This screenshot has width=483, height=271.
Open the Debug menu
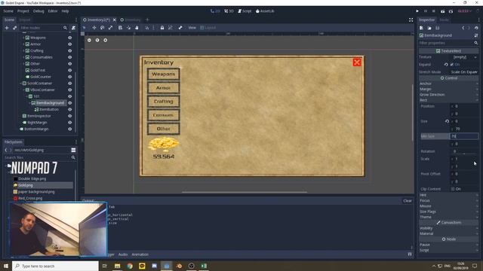(x=38, y=11)
